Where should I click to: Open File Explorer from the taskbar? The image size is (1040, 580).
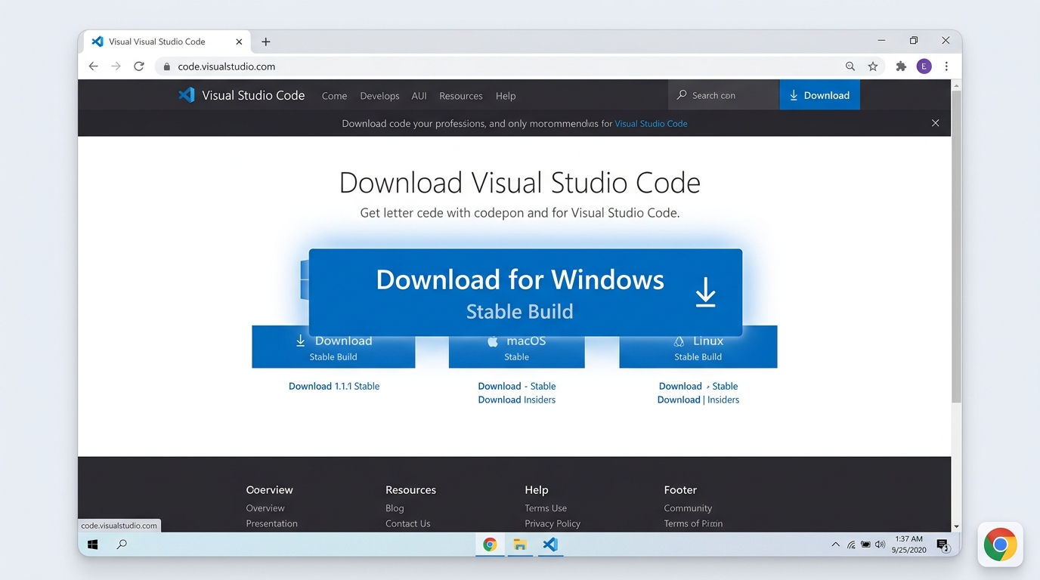[x=520, y=545]
